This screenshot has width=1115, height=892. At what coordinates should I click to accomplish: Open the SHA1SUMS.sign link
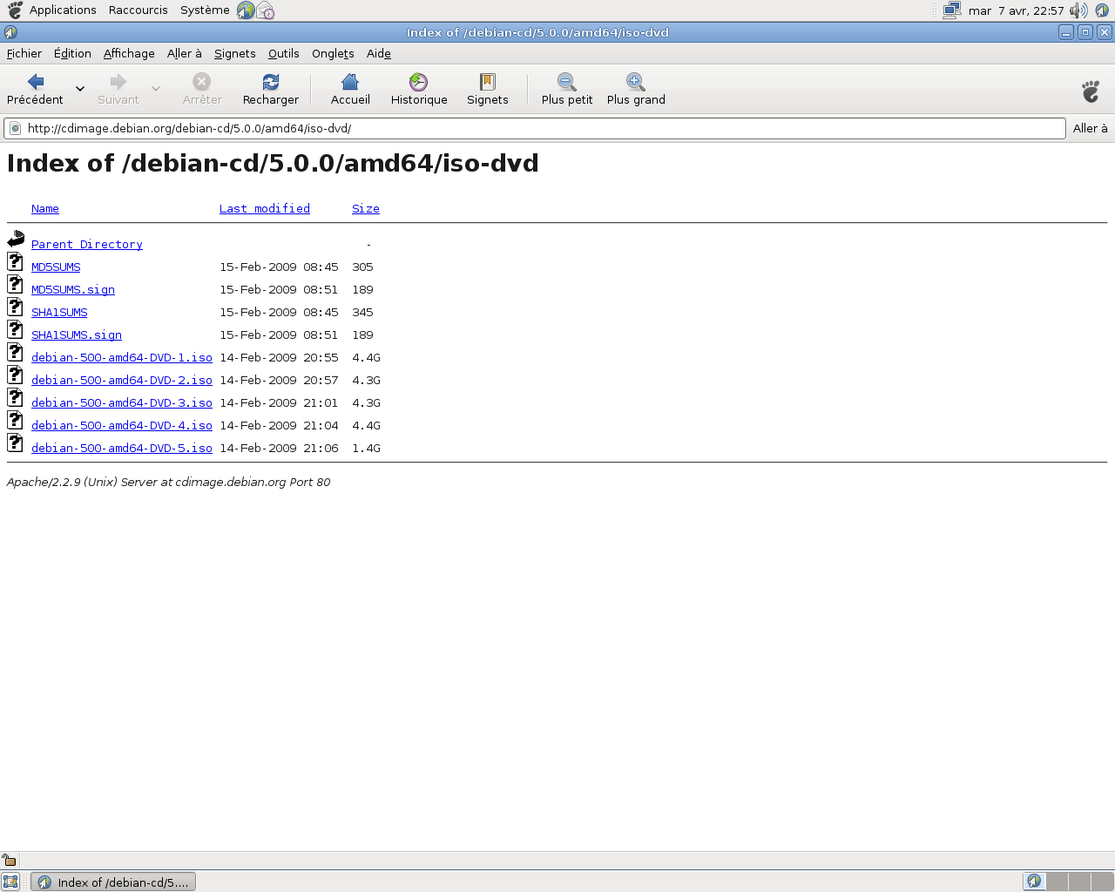coord(77,335)
